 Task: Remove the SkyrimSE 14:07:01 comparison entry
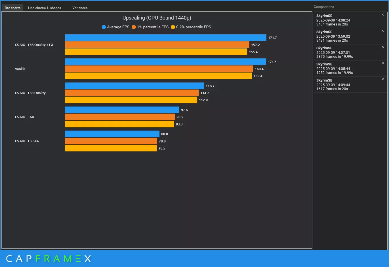(x=382, y=47)
